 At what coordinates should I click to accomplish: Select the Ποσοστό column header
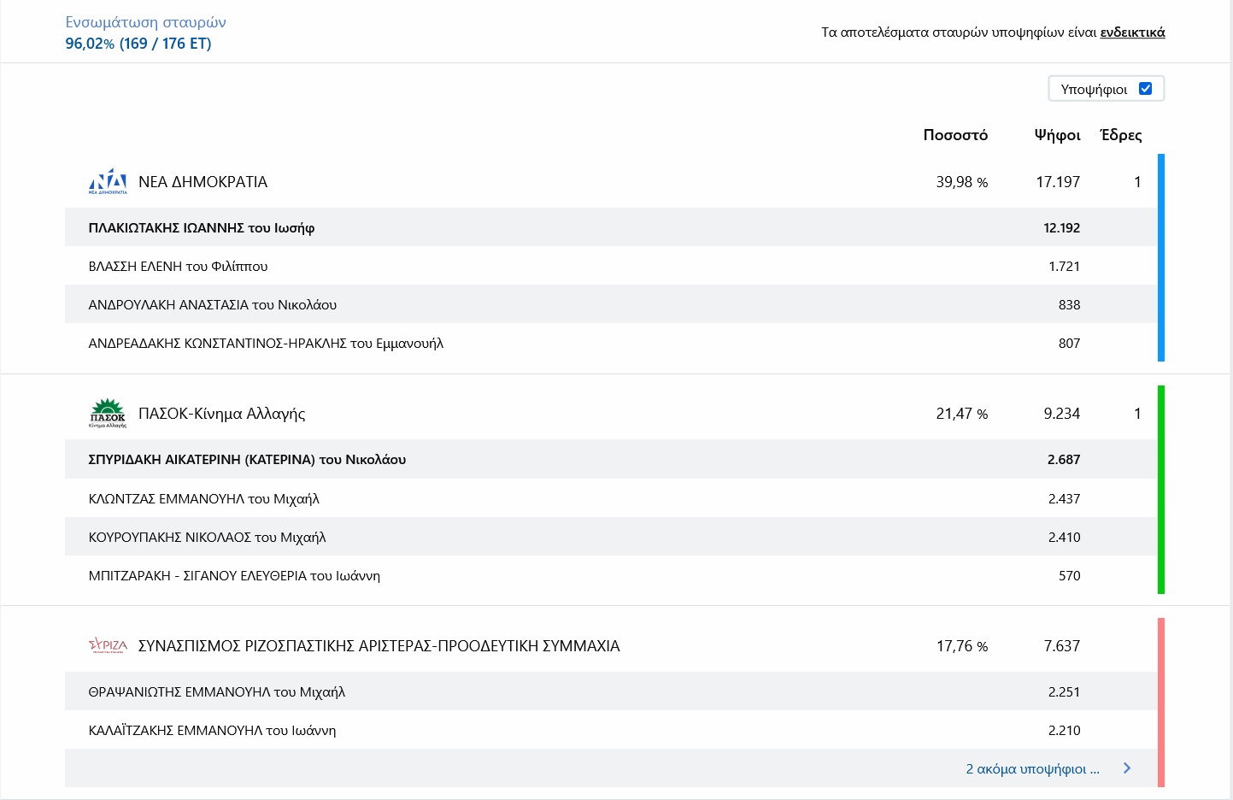pyautogui.click(x=955, y=135)
